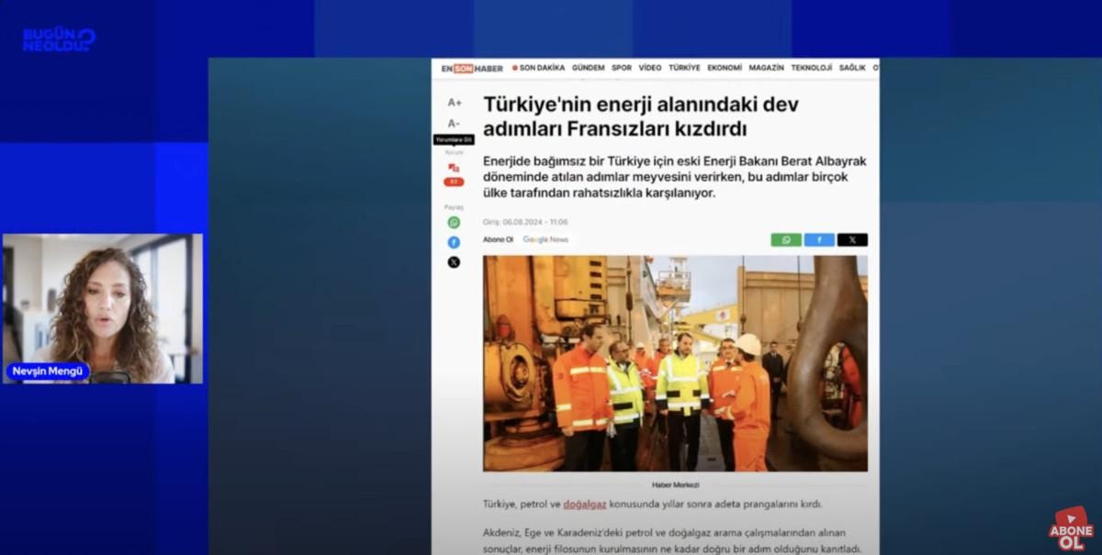
Task: Click the Google News link
Action: coord(545,239)
